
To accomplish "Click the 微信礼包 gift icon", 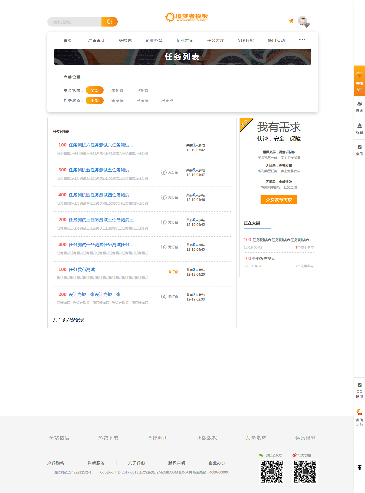I will 359,412.
